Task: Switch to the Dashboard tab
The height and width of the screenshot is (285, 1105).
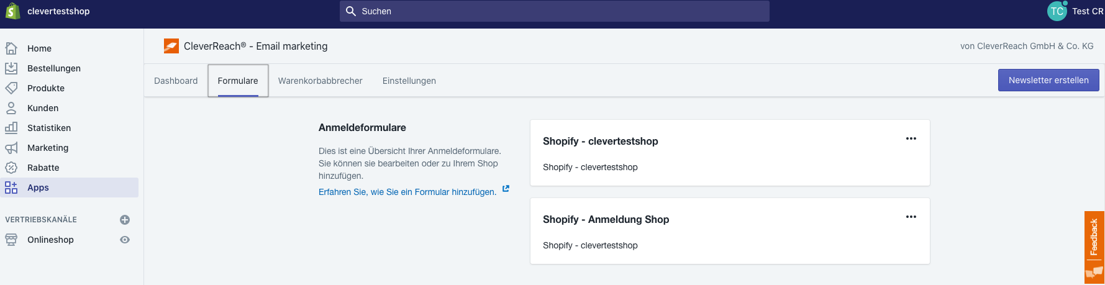Action: tap(176, 81)
